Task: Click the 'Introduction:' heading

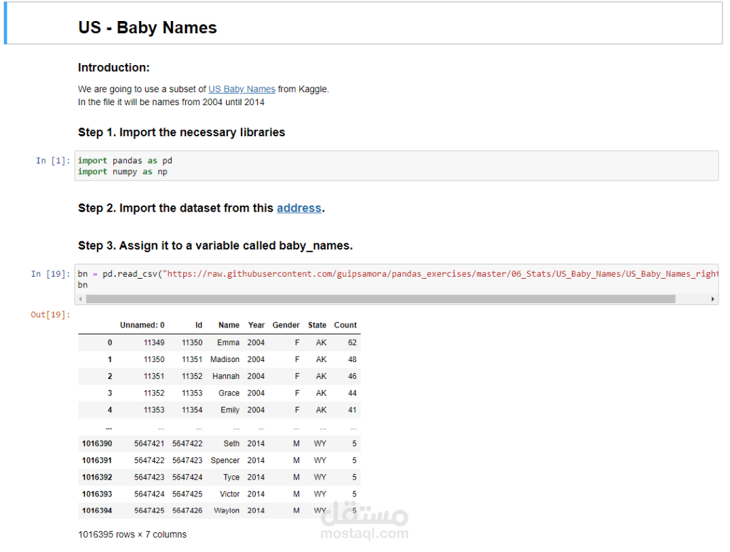Action: (113, 68)
